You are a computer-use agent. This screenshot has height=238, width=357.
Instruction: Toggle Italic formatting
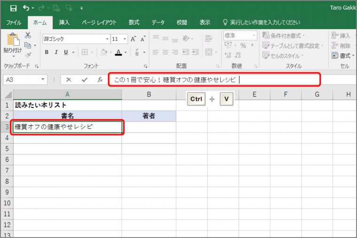tap(56, 52)
